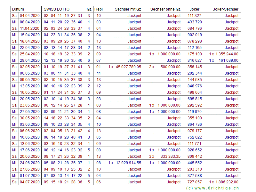Click the Sechser mit Gz header
Image resolution: width=256 pixels, height=192 pixels.
tap(128, 9)
